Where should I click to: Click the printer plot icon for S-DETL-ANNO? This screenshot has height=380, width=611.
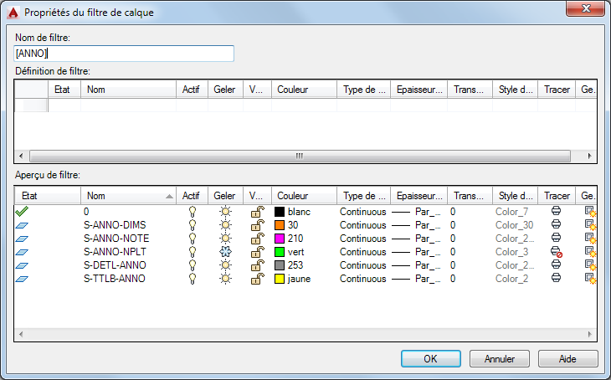(556, 264)
